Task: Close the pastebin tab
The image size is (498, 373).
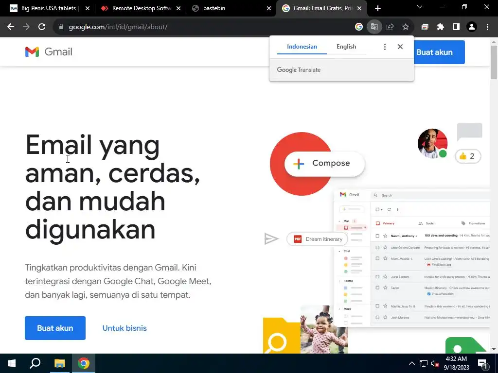Action: pos(269,8)
